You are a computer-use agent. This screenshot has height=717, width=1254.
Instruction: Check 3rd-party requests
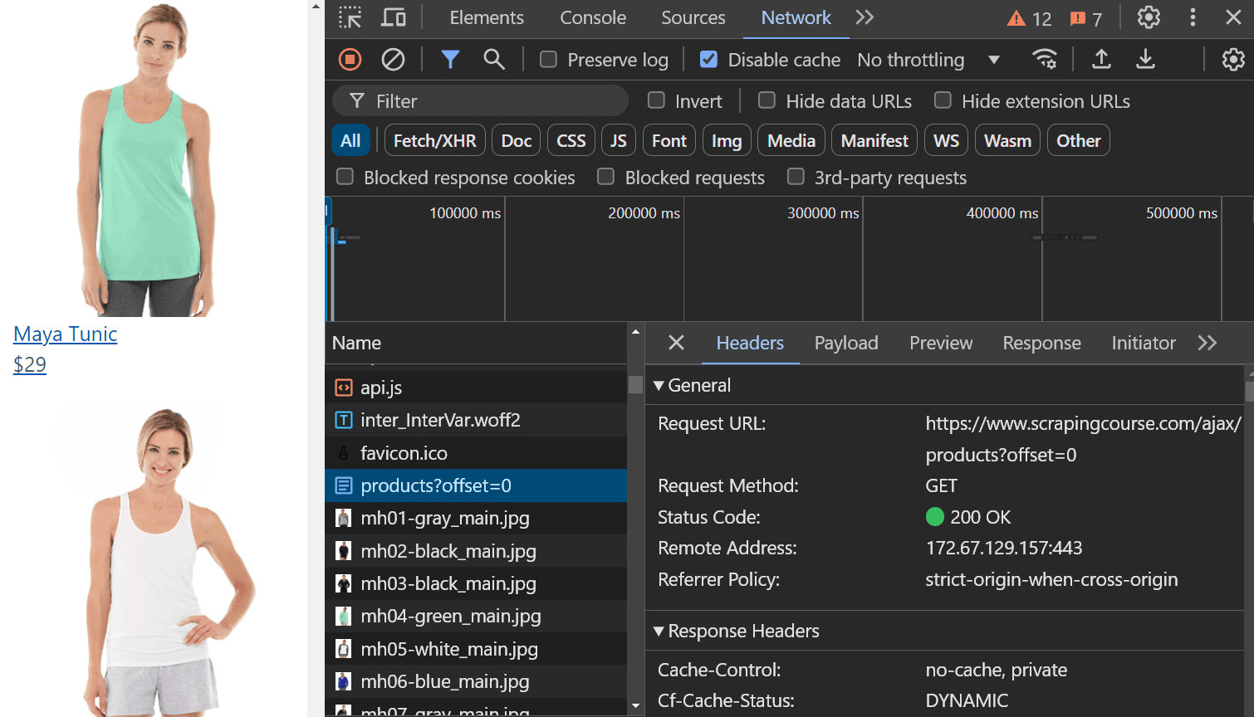point(796,177)
